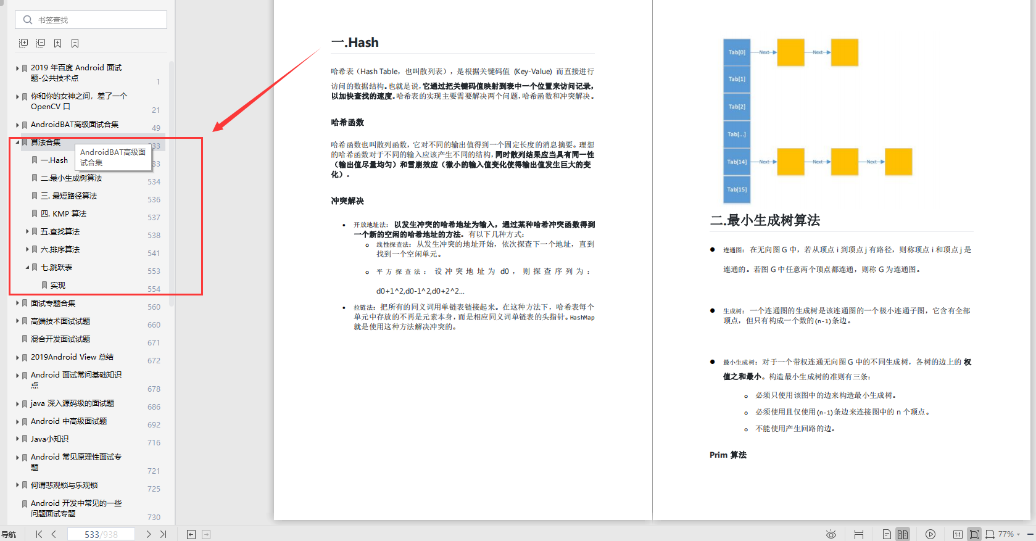The height and width of the screenshot is (541, 1036).
Task: Go to first page using the status bar arrow
Action: click(39, 534)
